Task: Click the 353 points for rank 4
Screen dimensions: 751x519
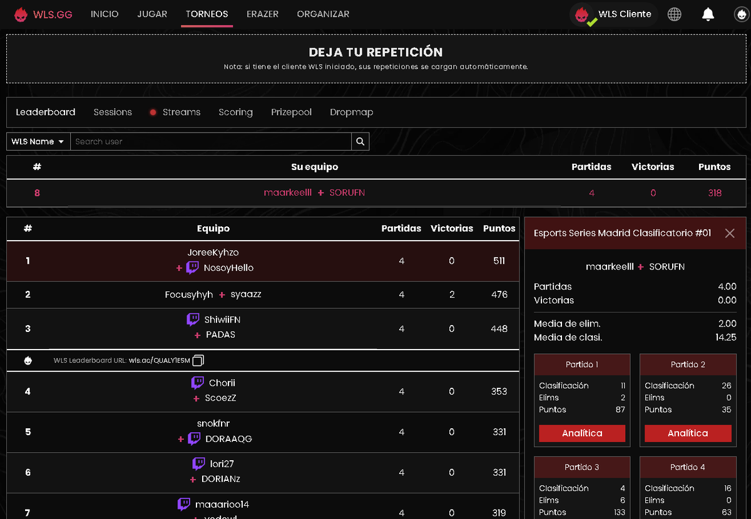Action: [499, 391]
